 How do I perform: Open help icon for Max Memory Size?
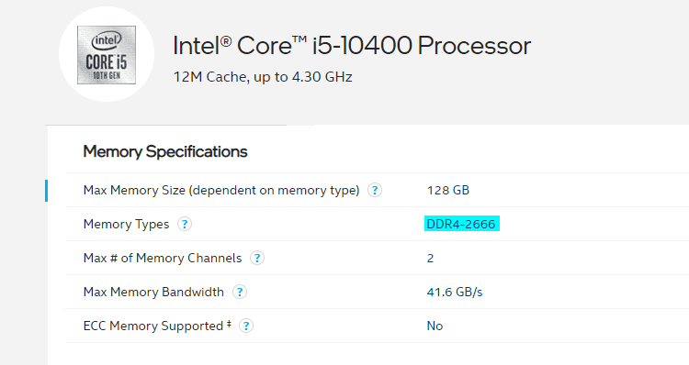(375, 191)
